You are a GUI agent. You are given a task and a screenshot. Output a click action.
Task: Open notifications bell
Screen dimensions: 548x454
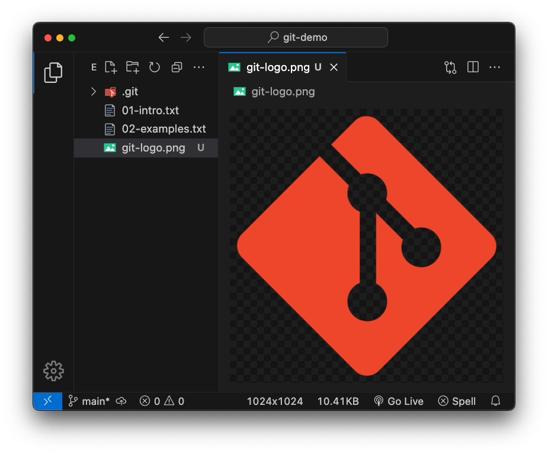coord(495,401)
